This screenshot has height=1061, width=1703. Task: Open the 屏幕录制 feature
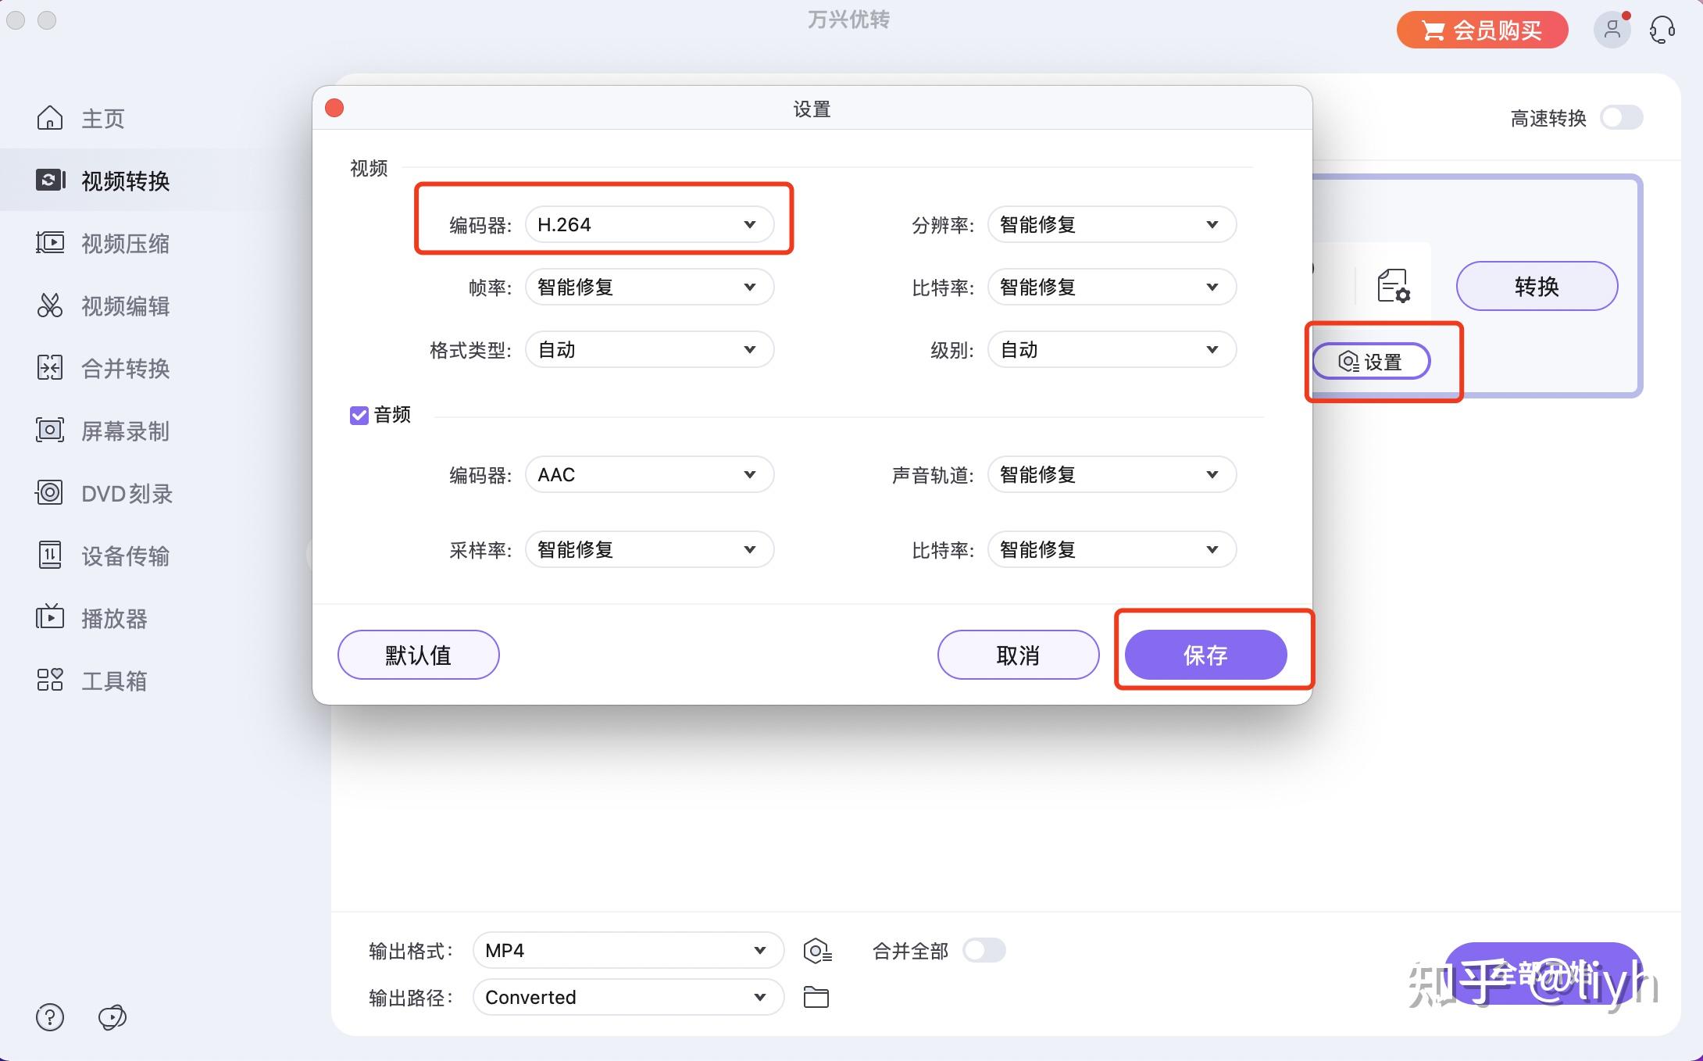(125, 430)
